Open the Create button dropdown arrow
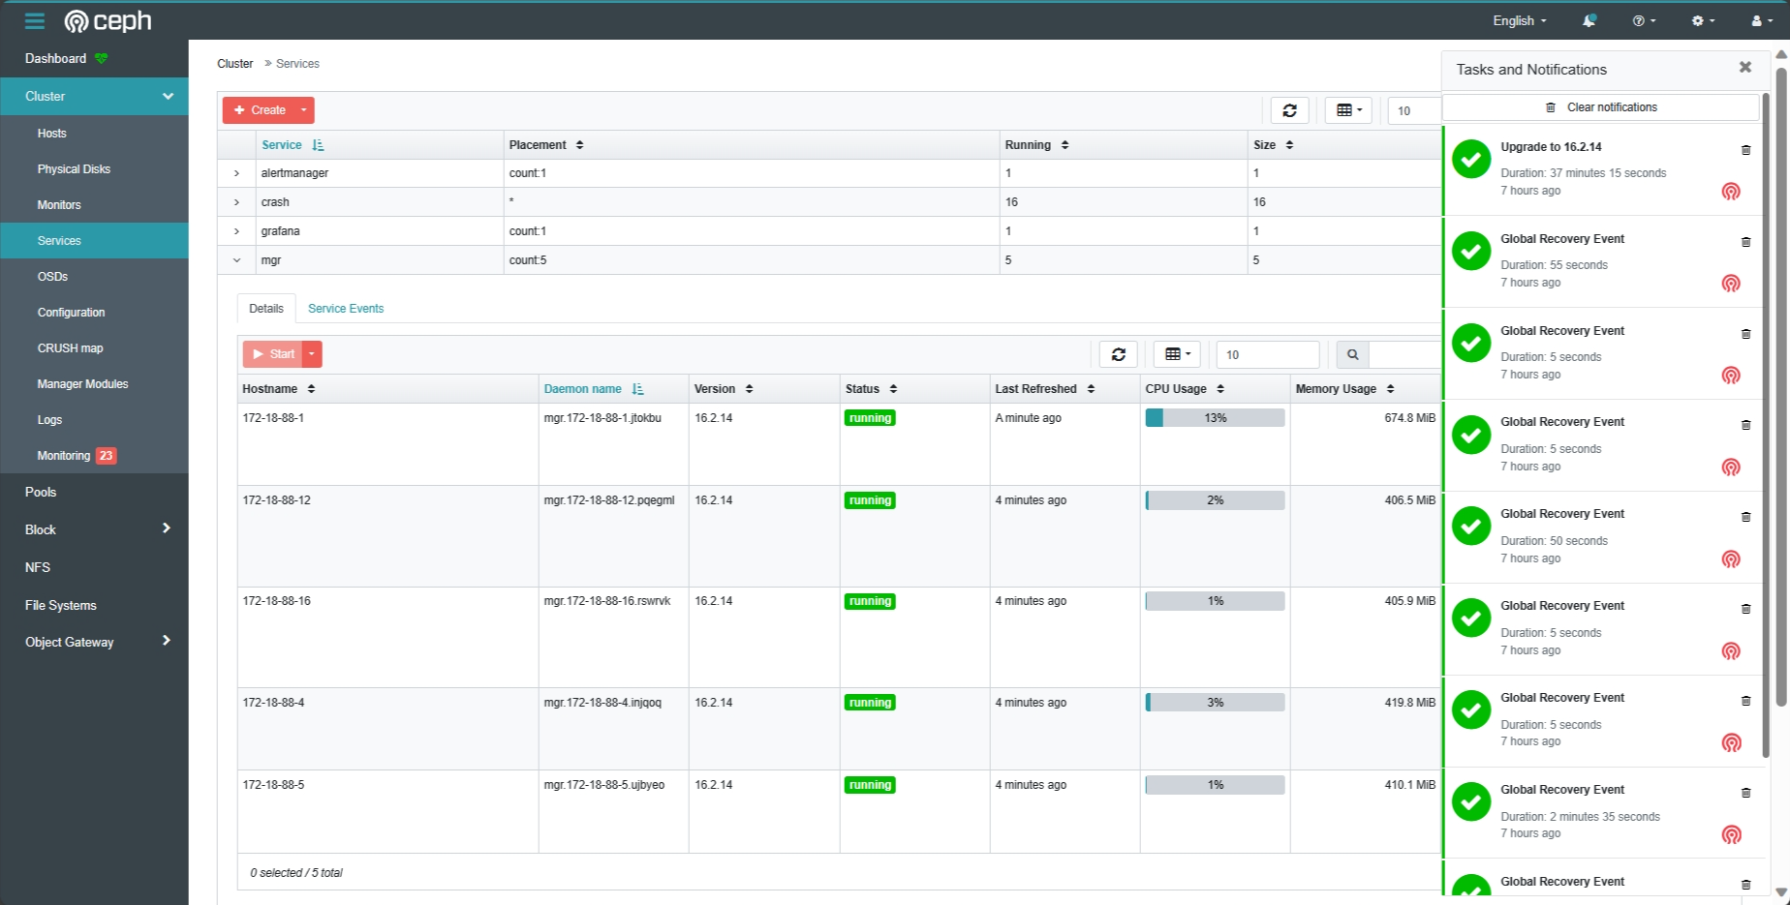Viewport: 1790px width, 905px height. pyautogui.click(x=304, y=110)
